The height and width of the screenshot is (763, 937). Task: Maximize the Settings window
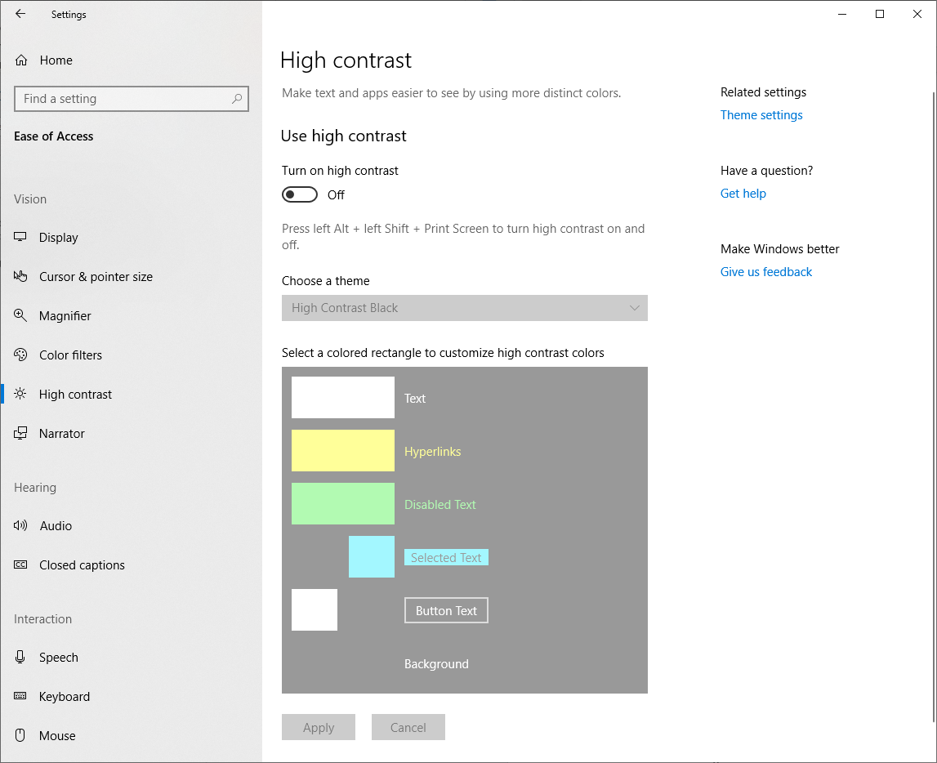[x=880, y=14]
